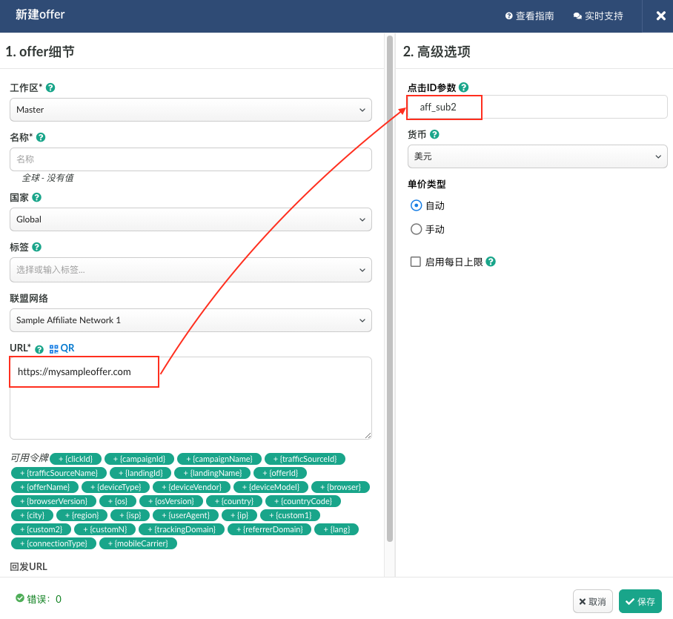The width and height of the screenshot is (673, 619).
Task: Open 实时支持 in the header
Action: [x=598, y=16]
